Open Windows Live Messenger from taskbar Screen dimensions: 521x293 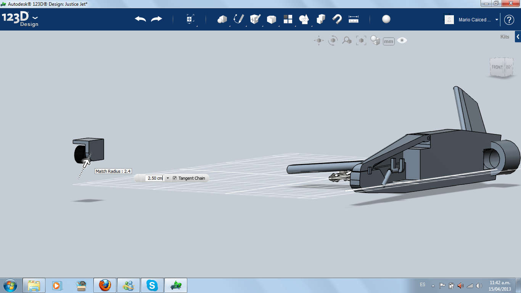pos(129,285)
